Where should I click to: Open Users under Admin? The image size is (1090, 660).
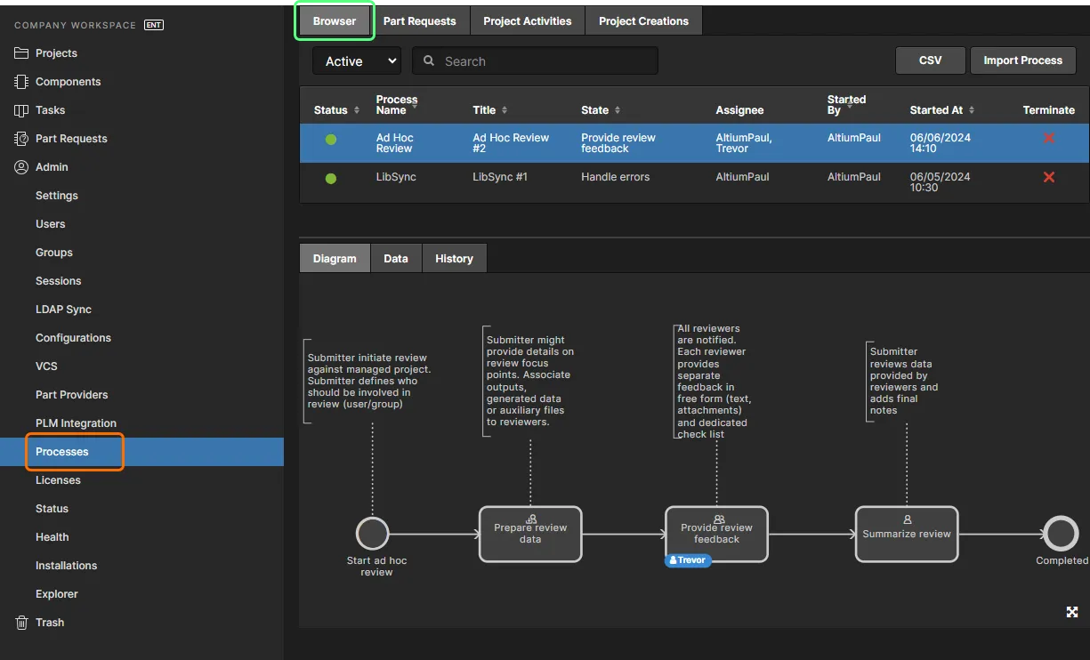(51, 224)
